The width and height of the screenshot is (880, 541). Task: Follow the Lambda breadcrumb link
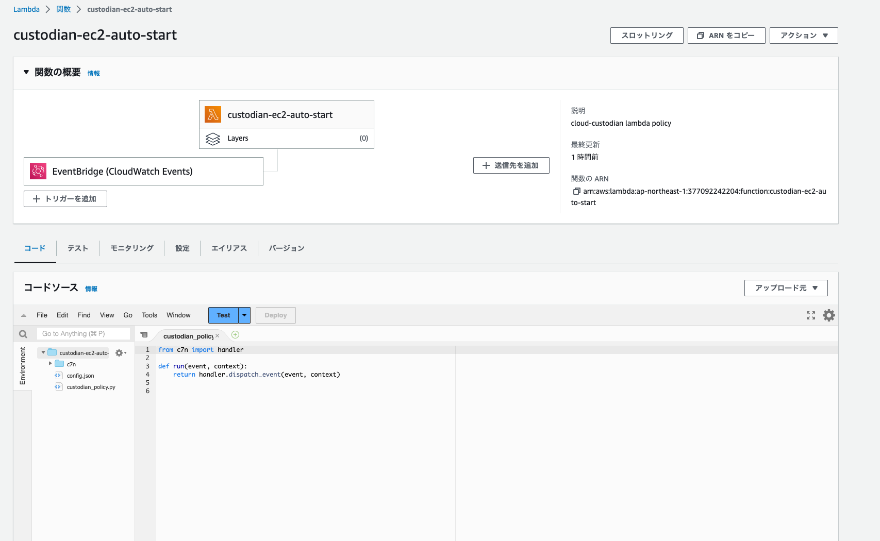26,9
